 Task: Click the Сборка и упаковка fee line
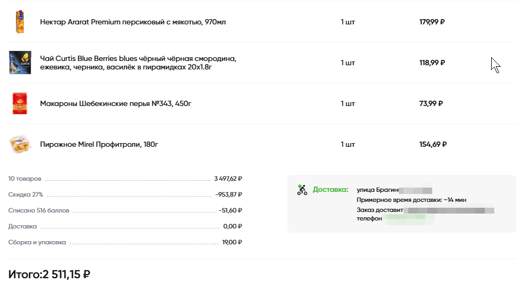tap(125, 242)
